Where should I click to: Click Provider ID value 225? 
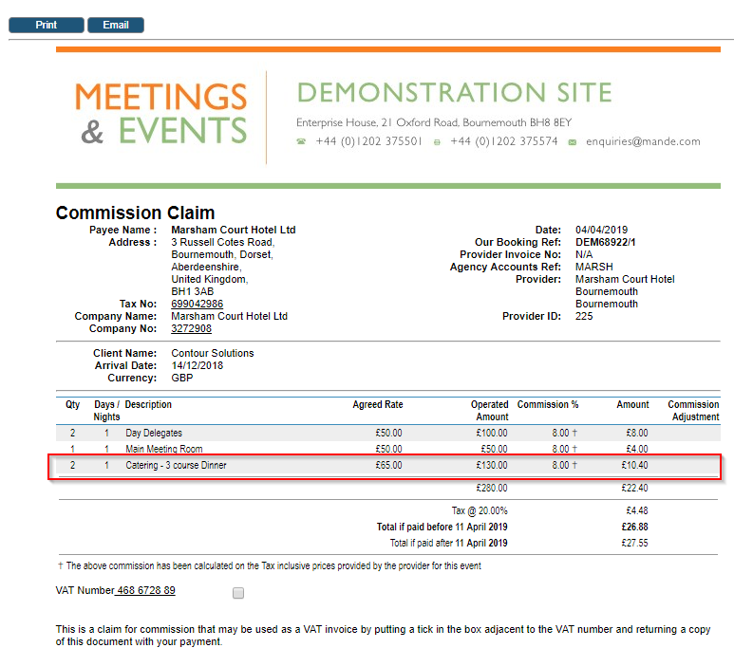click(584, 316)
